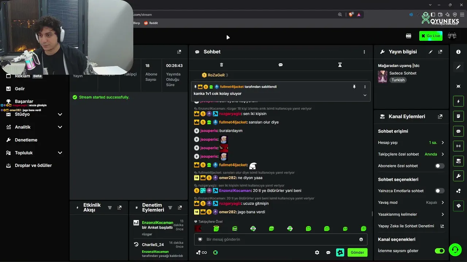Toggle Abonelere özel sohbet switch
The height and width of the screenshot is (262, 467).
(440, 166)
